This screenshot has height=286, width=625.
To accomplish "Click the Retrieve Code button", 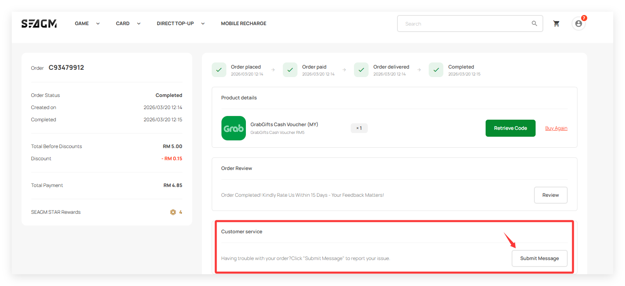I will [510, 128].
